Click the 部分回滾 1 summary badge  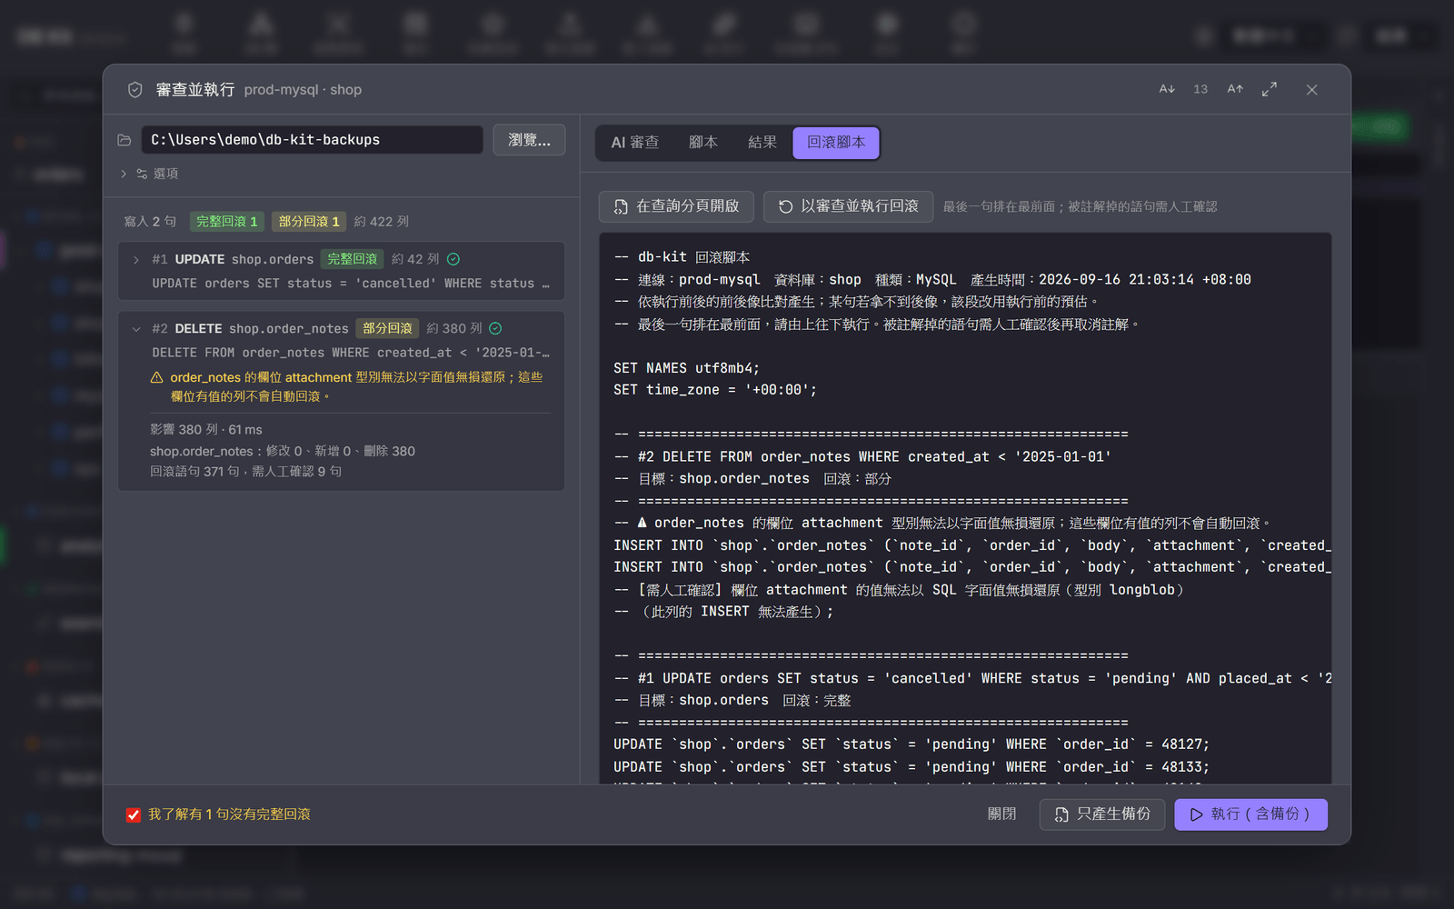309,222
